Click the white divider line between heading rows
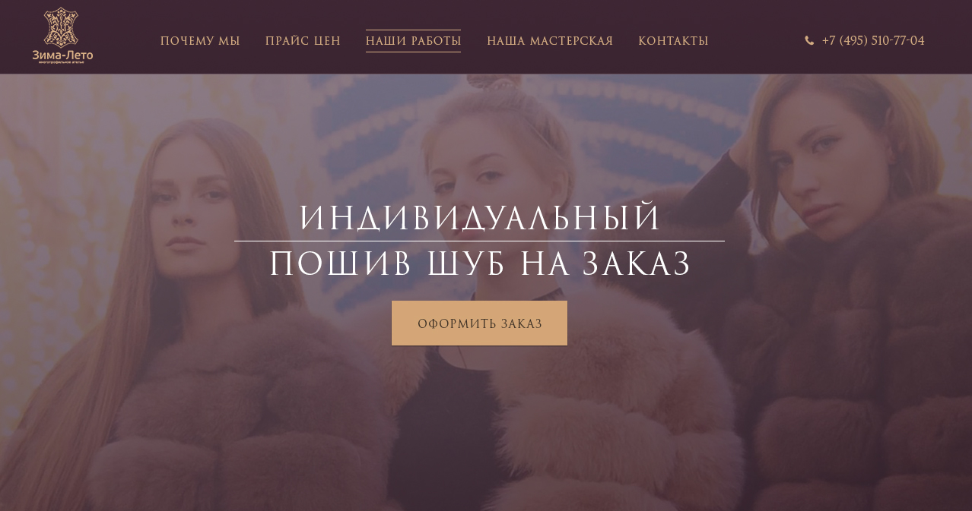The height and width of the screenshot is (511, 972). coord(479,241)
